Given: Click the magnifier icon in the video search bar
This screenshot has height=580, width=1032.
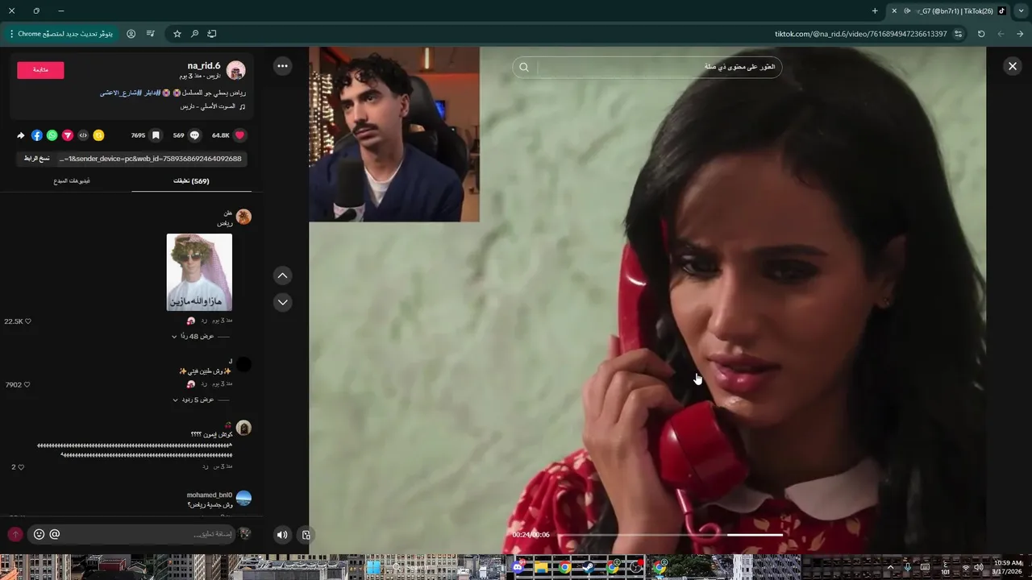Looking at the screenshot, I should point(524,67).
